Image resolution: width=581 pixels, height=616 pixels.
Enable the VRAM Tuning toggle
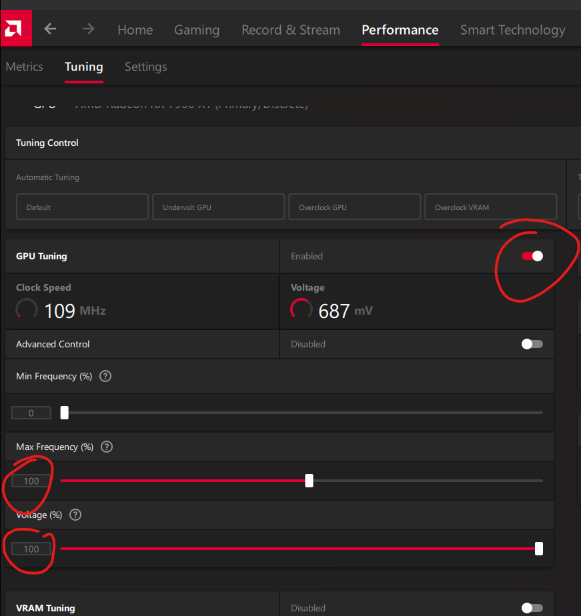tap(532, 607)
